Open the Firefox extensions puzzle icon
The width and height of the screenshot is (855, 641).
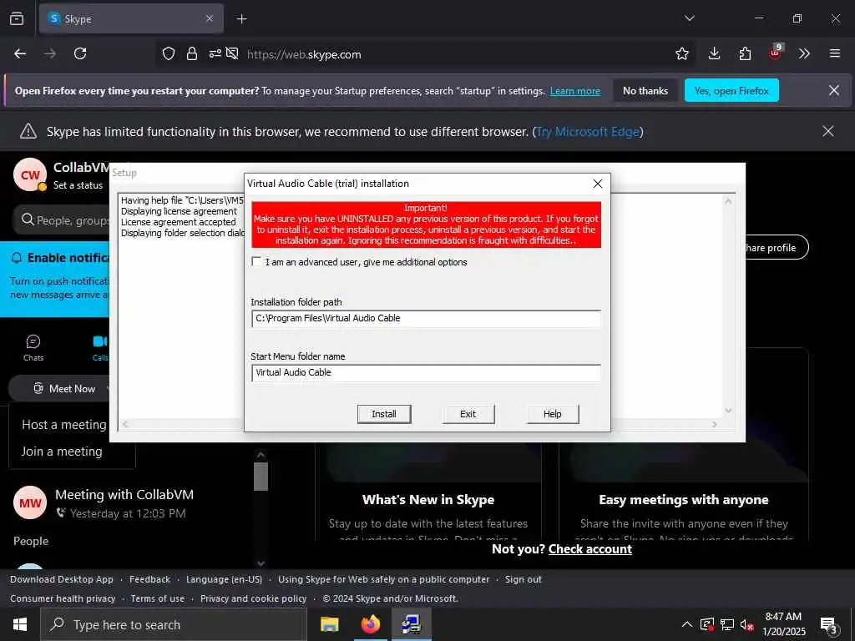[x=745, y=53]
